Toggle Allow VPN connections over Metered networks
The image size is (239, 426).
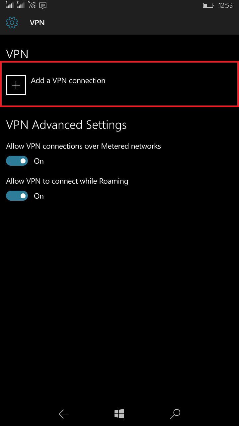[17, 161]
